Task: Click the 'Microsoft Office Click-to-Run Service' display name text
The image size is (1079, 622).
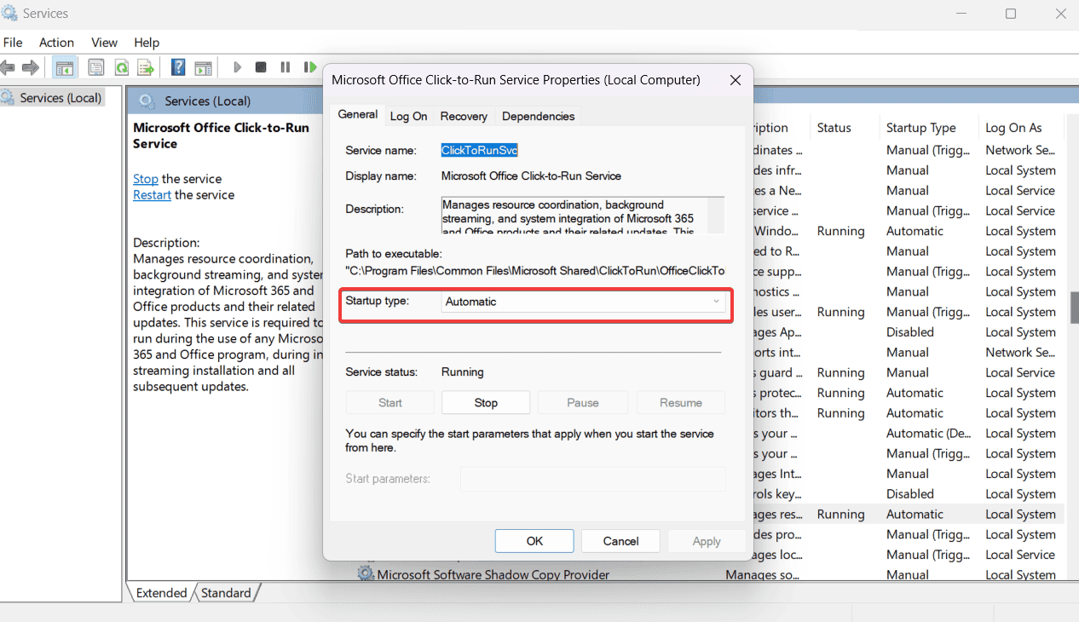Action: coord(531,176)
